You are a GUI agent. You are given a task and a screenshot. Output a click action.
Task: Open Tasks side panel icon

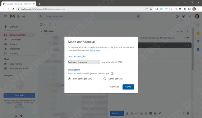[x=198, y=41]
